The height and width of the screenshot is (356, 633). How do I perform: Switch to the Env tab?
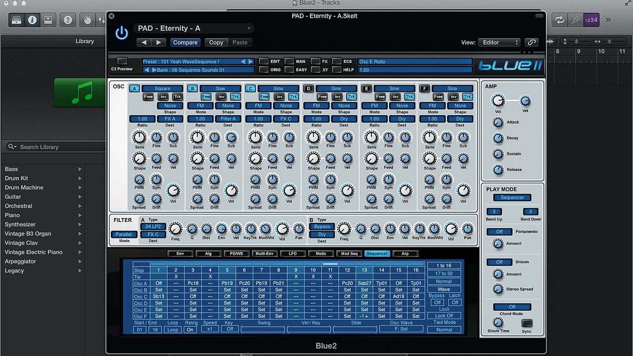[181, 254]
